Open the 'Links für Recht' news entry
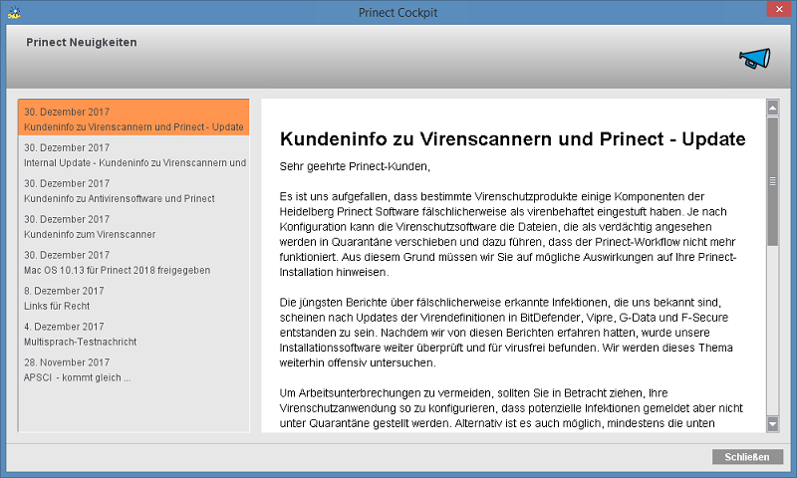This screenshot has width=797, height=478. [x=133, y=298]
